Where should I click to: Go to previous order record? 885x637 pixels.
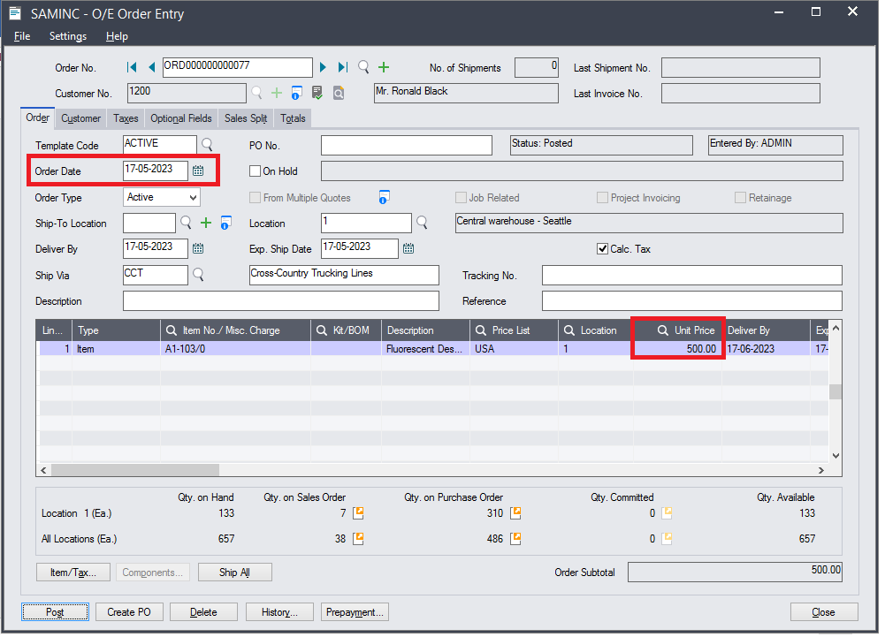coord(151,67)
